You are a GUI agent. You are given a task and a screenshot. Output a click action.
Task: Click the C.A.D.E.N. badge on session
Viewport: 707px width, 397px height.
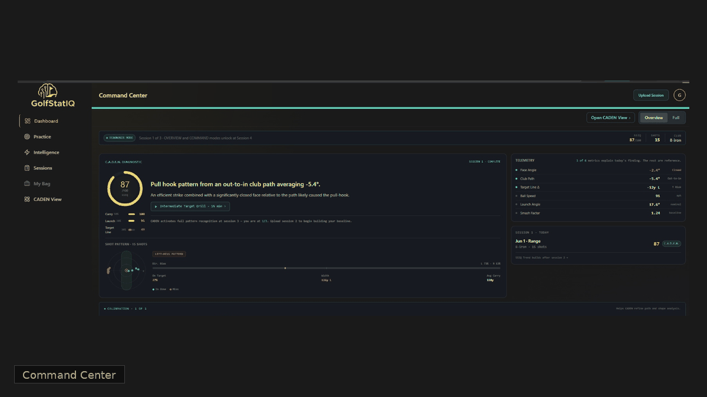click(x=671, y=243)
